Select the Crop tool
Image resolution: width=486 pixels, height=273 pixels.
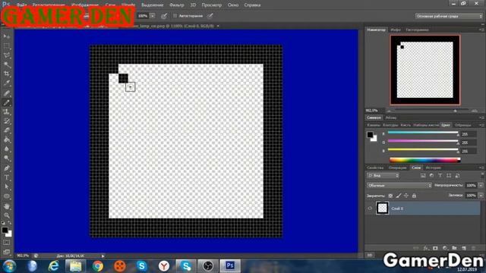tap(7, 74)
